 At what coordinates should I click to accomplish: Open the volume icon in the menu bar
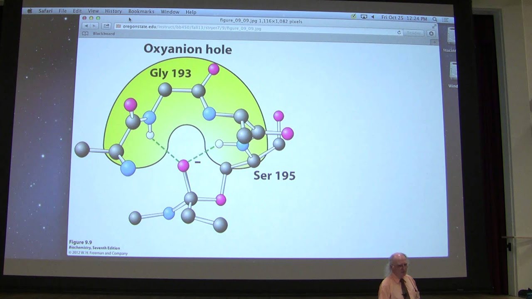coord(373,17)
